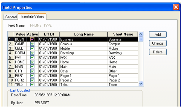Click Short Name cell 'Mobile'
Image resolution: width=183 pixels, height=109 pixels.
pyautogui.click(x=123, y=48)
